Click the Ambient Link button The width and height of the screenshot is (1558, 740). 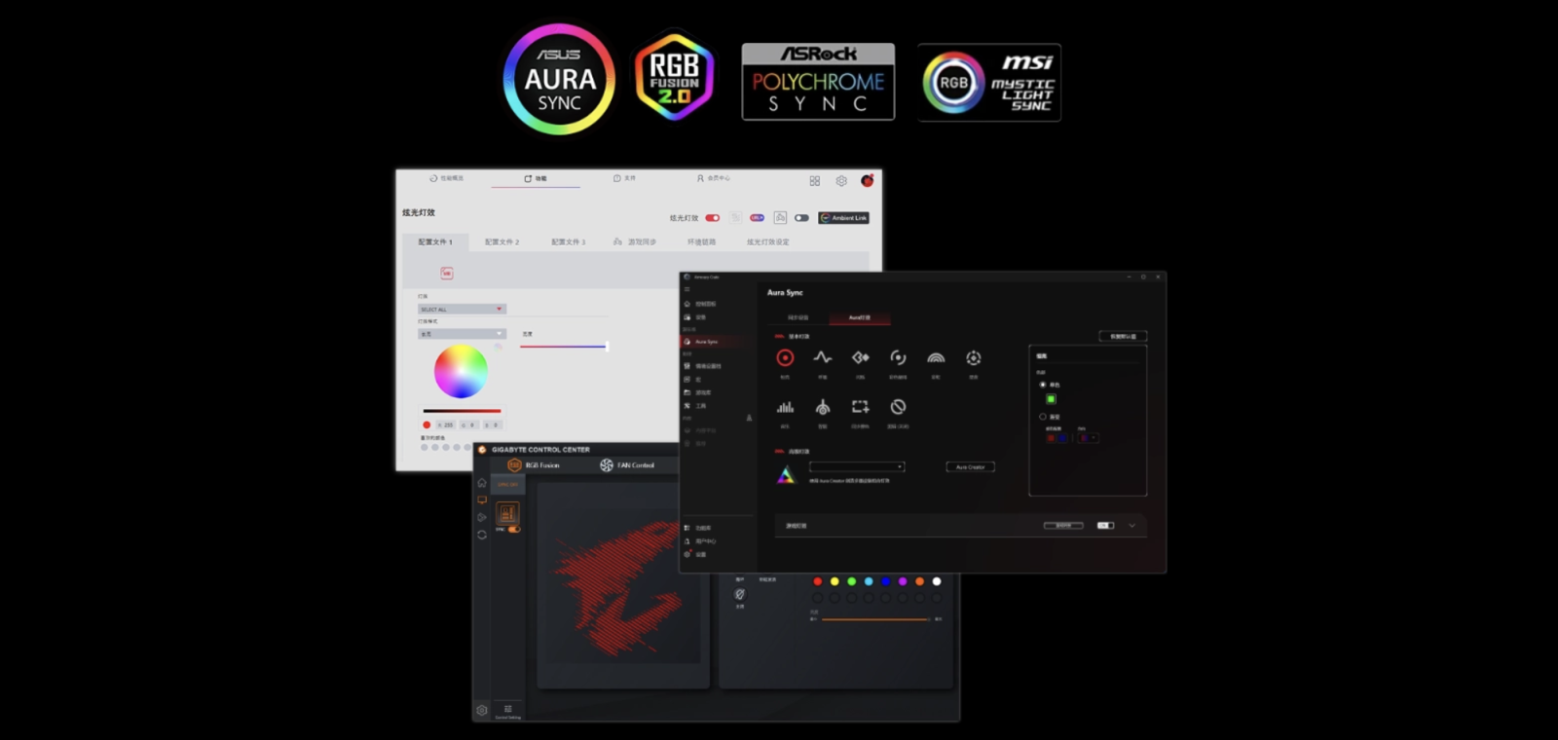pyautogui.click(x=843, y=218)
